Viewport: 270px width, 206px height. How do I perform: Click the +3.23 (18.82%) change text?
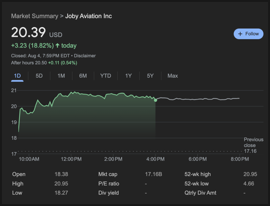32,46
